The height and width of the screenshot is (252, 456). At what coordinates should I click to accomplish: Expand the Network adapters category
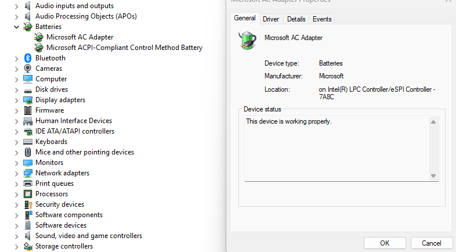(x=17, y=174)
